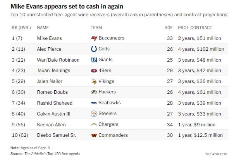Image resolution: width=234 pixels, height=162 pixels.
Task: Click the TEAM column header
Action: (96, 28)
